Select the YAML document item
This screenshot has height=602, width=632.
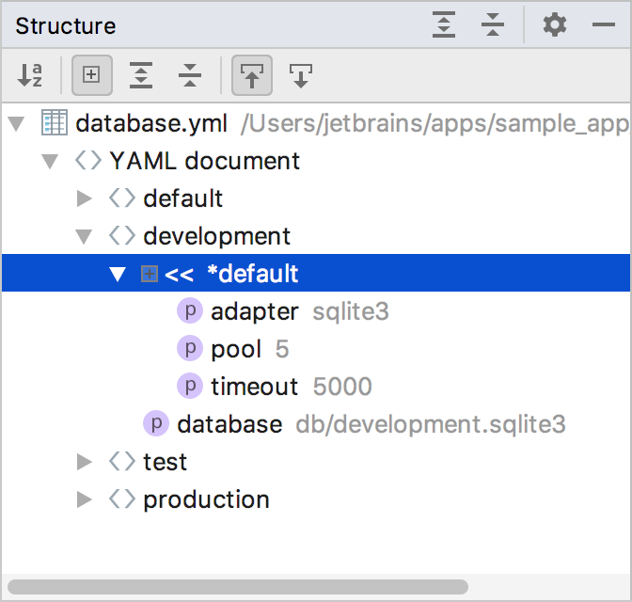click(x=205, y=161)
